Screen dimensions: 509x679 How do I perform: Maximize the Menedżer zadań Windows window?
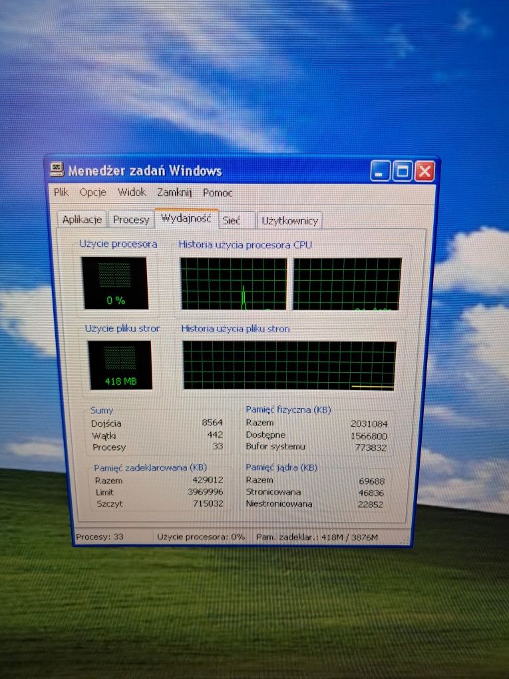402,171
